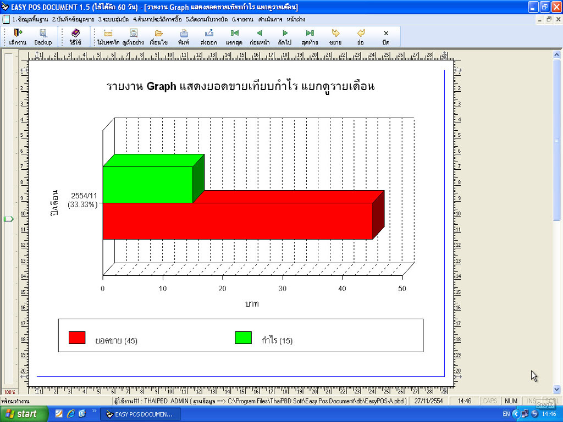The image size is (563, 422).
Task: Click the บาท axis label
Action: pos(252,303)
